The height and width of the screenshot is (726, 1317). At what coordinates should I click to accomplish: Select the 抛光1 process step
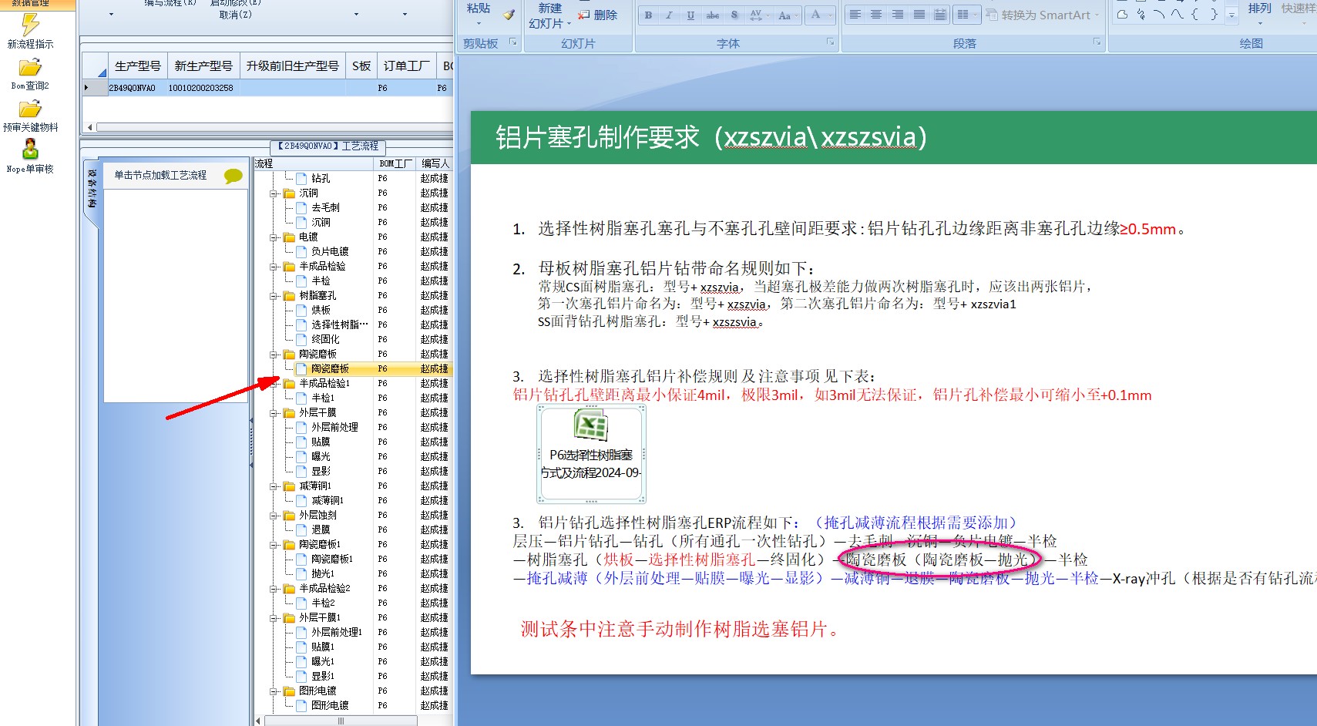[323, 573]
